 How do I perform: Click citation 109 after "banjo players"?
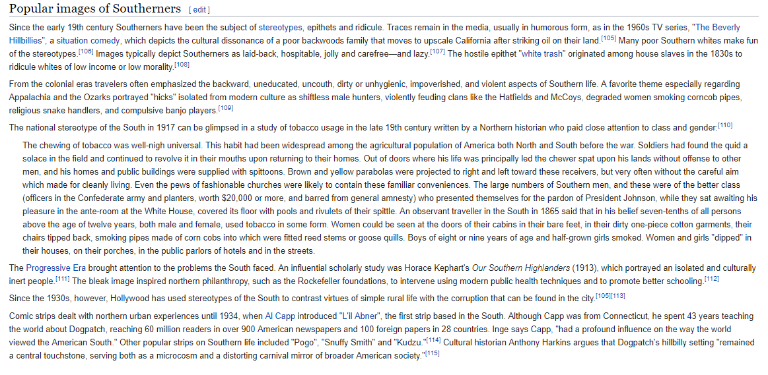tap(225, 108)
